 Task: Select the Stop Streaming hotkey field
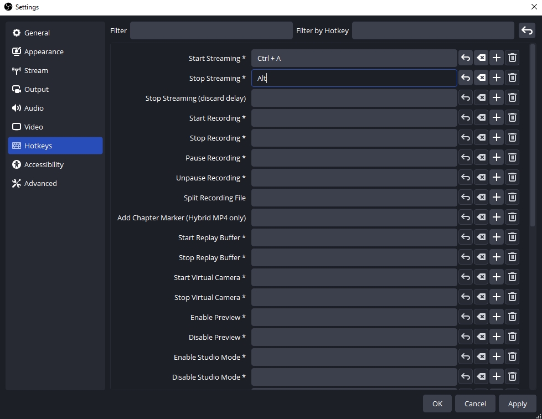coord(354,78)
